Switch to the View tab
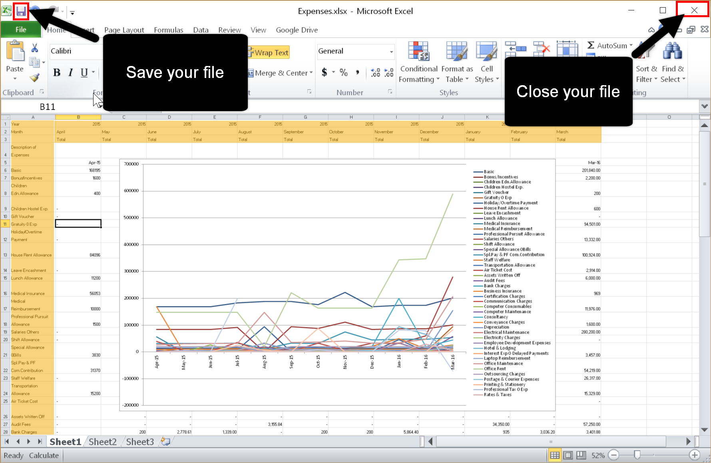711x463 pixels. [x=258, y=30]
